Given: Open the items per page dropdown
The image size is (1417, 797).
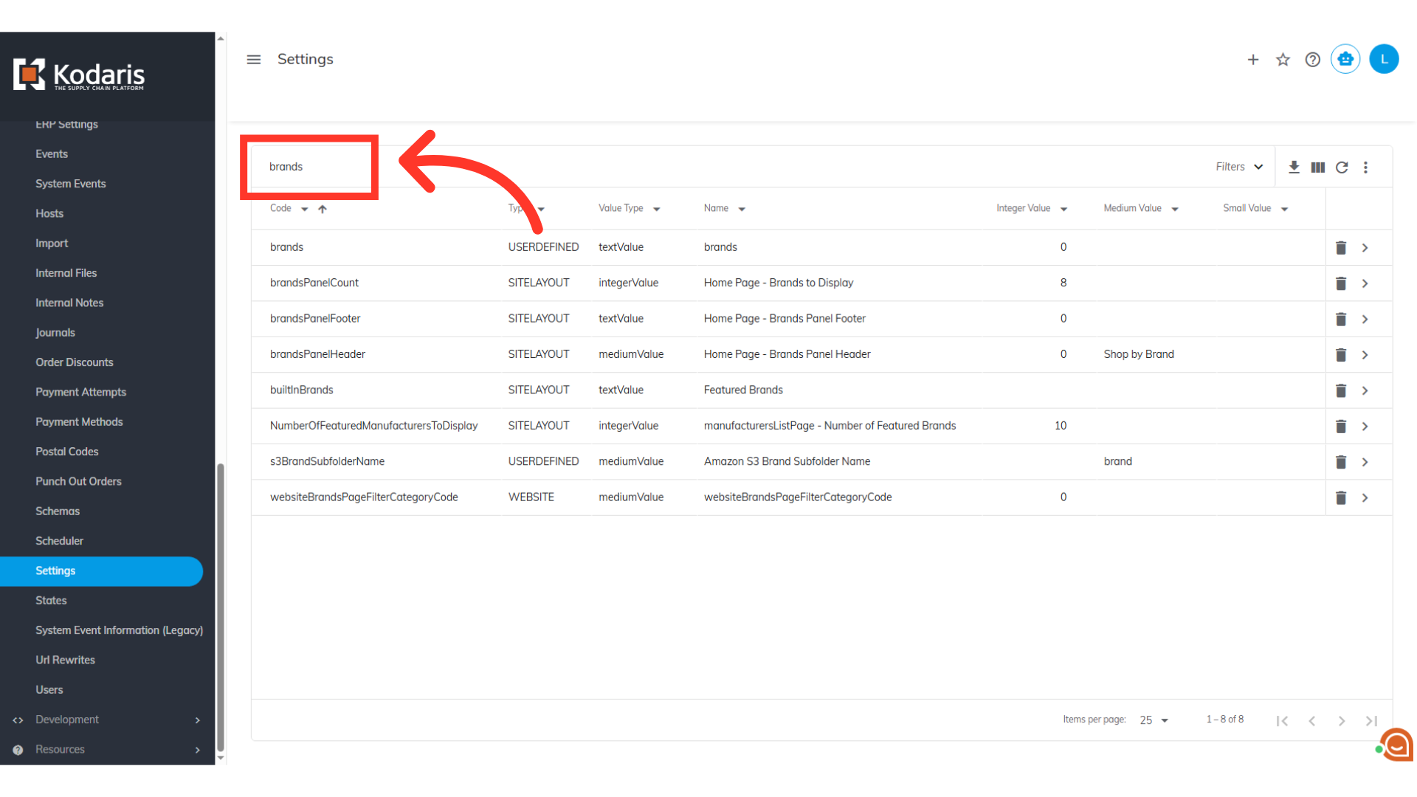Looking at the screenshot, I should (1154, 720).
